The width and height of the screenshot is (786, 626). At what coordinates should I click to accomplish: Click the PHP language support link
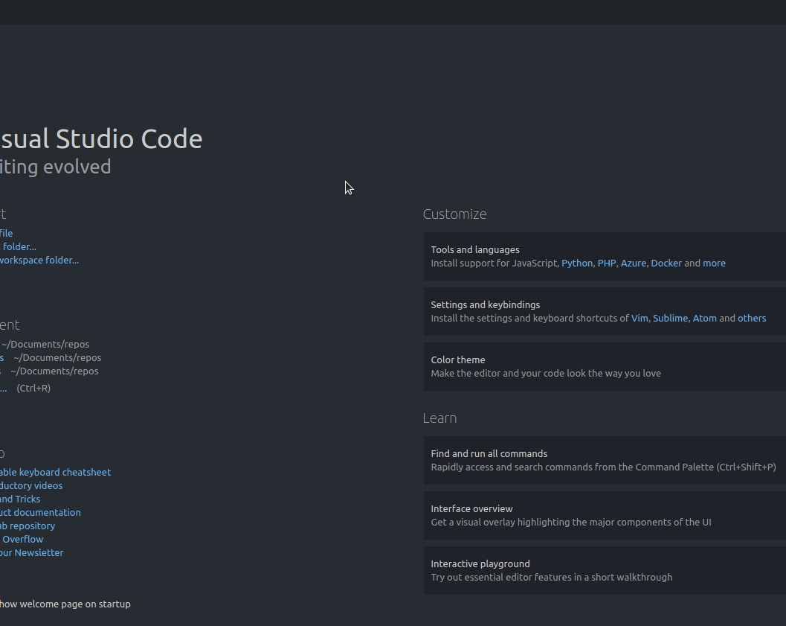pyautogui.click(x=607, y=264)
